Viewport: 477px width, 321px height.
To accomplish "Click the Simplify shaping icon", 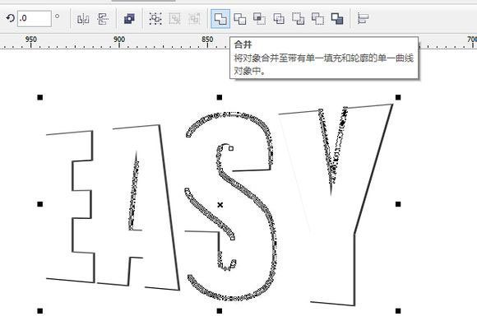I will (x=279, y=19).
